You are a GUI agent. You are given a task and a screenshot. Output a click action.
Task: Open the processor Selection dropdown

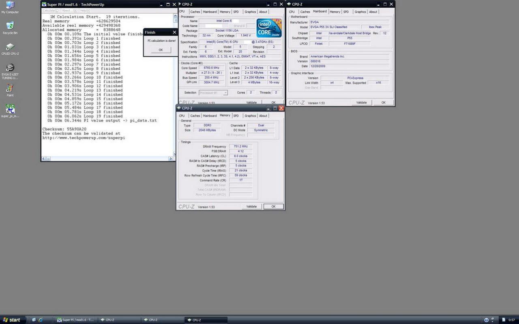pyautogui.click(x=213, y=93)
